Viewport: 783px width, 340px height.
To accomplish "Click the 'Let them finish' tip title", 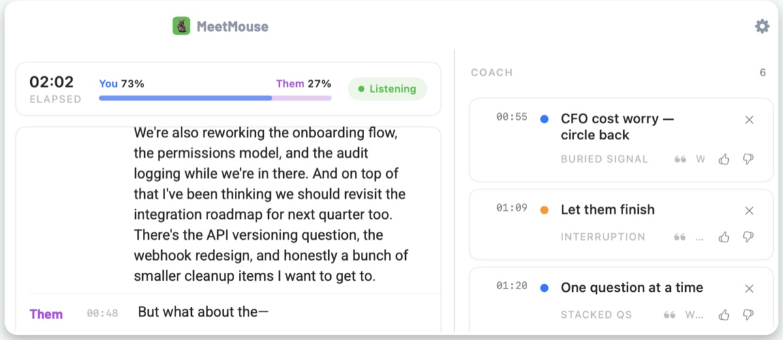I will (607, 210).
